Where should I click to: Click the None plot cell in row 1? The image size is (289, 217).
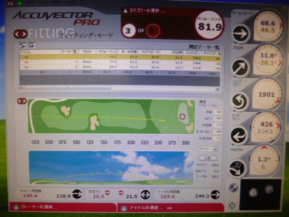(87, 62)
